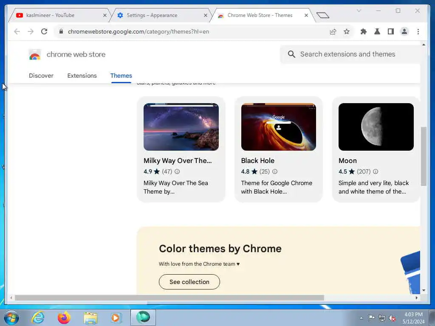Click See collection button
This screenshot has height=326, width=435.
coord(189,282)
